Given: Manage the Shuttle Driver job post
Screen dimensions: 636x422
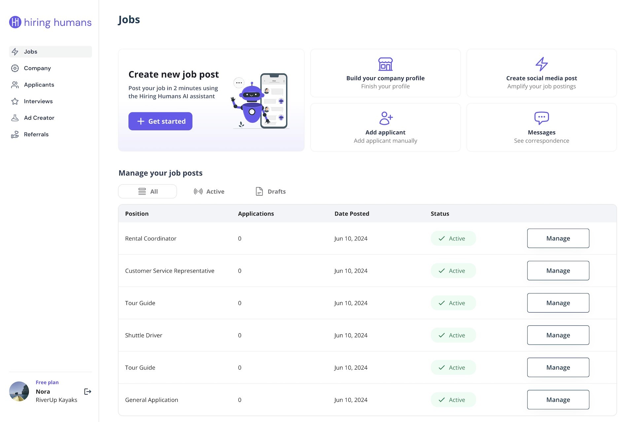Looking at the screenshot, I should (558, 335).
